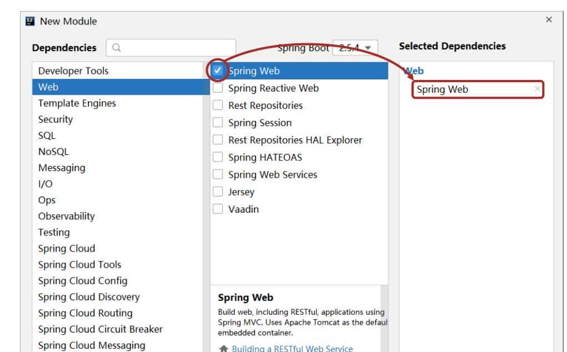Check the Vaadin dependency
Viewport: 567px width, 352px height.
coord(217,209)
